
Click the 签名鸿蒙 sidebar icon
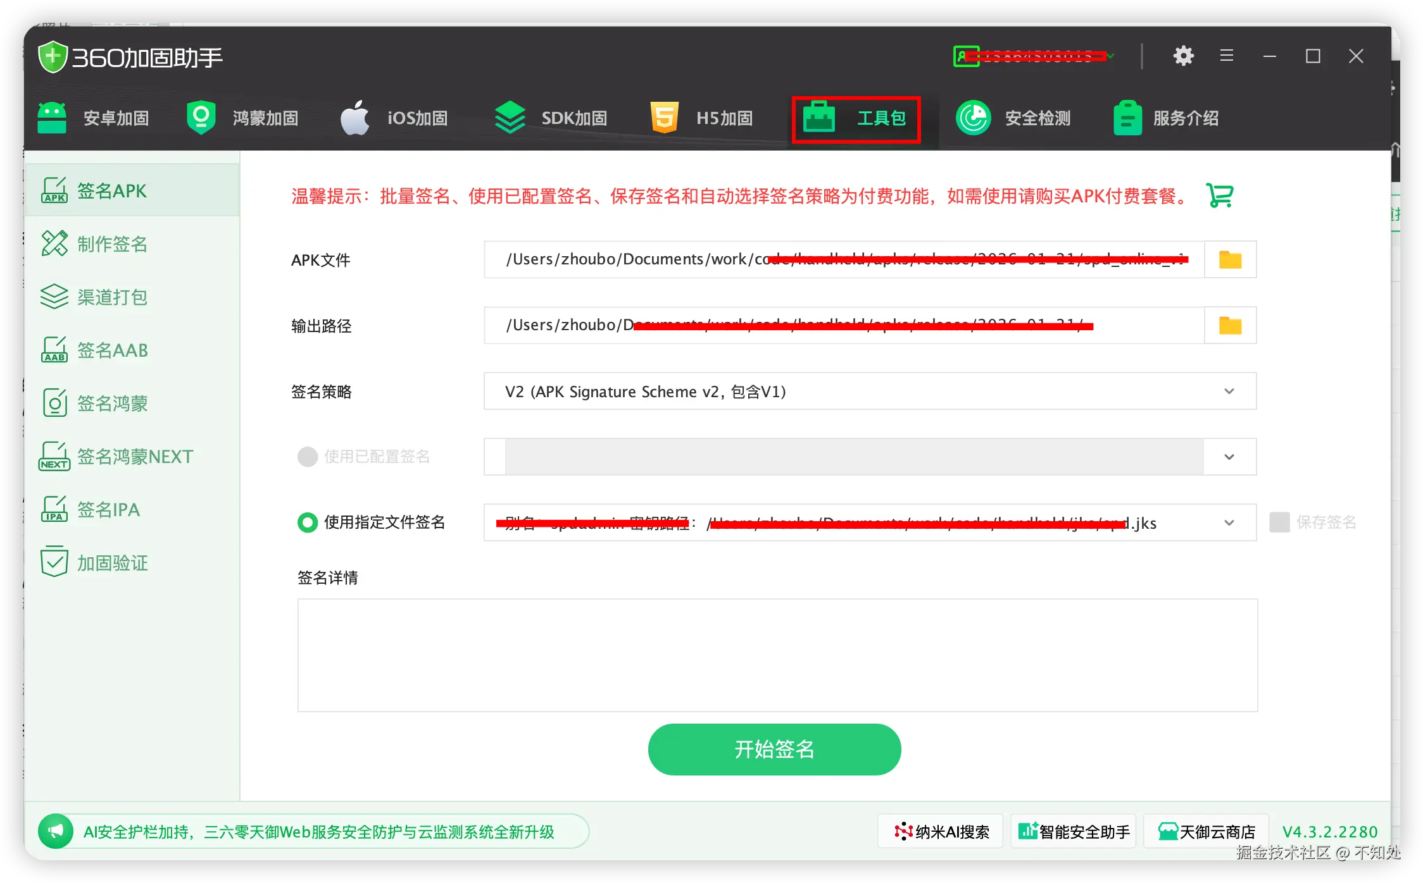(54, 403)
